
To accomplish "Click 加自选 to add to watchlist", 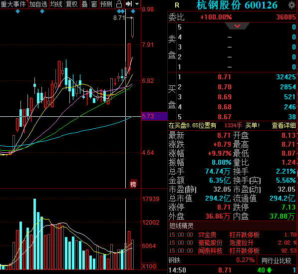I will (38, 4).
